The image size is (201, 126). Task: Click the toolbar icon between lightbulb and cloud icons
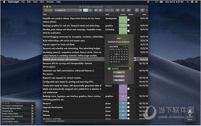click(123, 10)
